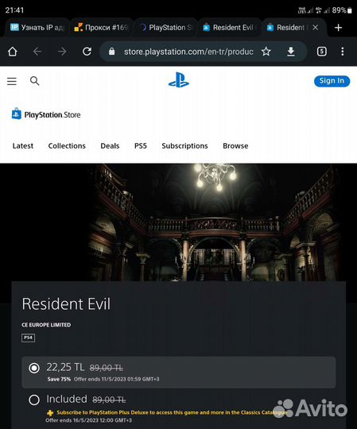Go forward with the right arrow

[x=62, y=52]
